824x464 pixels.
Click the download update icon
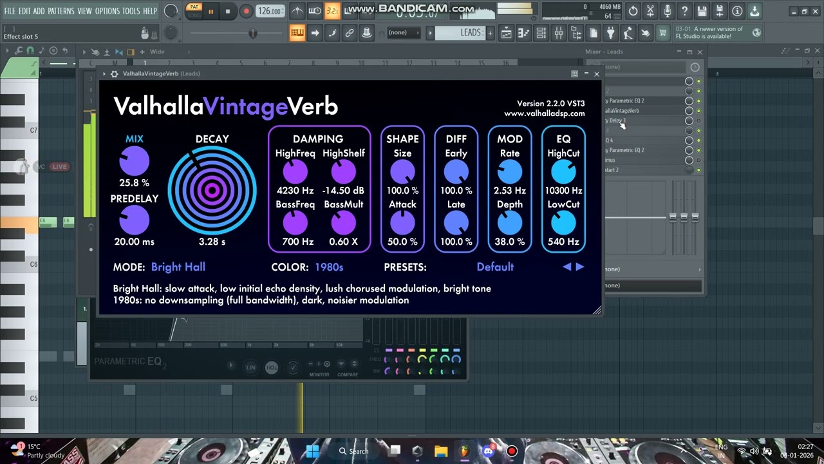(x=754, y=11)
